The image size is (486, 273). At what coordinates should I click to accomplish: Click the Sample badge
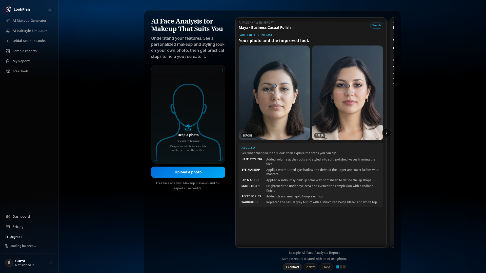pos(377,25)
